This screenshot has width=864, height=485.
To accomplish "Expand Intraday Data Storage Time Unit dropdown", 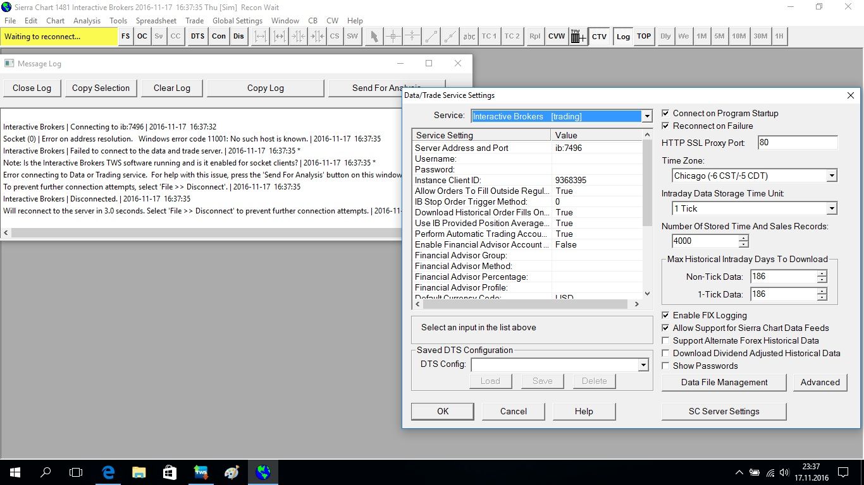I will point(832,208).
